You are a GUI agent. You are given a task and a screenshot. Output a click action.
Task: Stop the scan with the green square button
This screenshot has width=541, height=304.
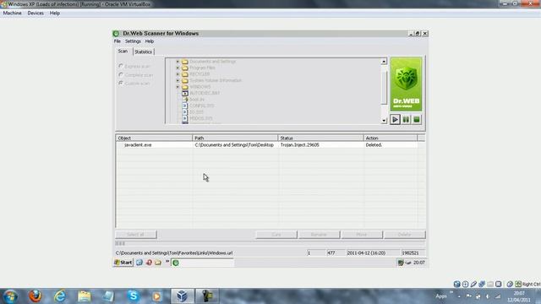click(417, 120)
